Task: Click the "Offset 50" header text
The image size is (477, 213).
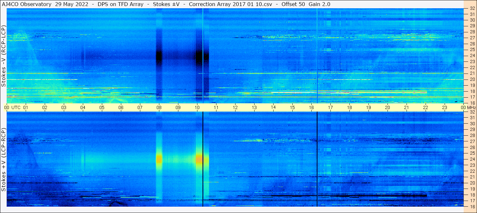Action: pos(293,4)
